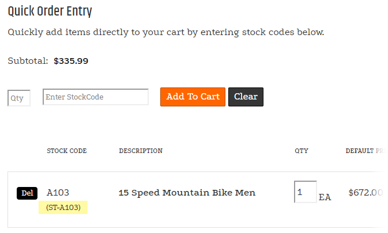
Task: Click the $672.00 price value
Action: 366,193
